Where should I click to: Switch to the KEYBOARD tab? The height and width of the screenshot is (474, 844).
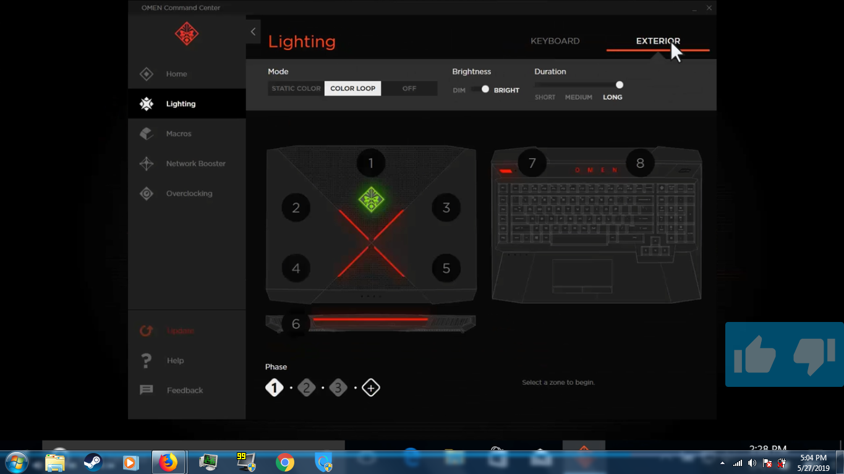(x=555, y=41)
